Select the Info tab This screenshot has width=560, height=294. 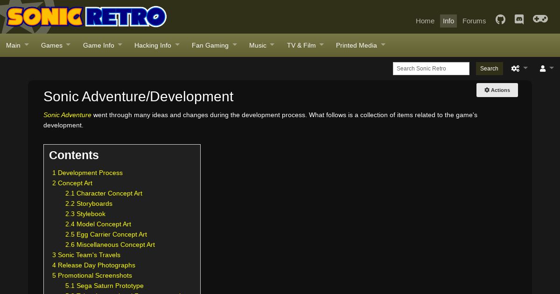(448, 21)
